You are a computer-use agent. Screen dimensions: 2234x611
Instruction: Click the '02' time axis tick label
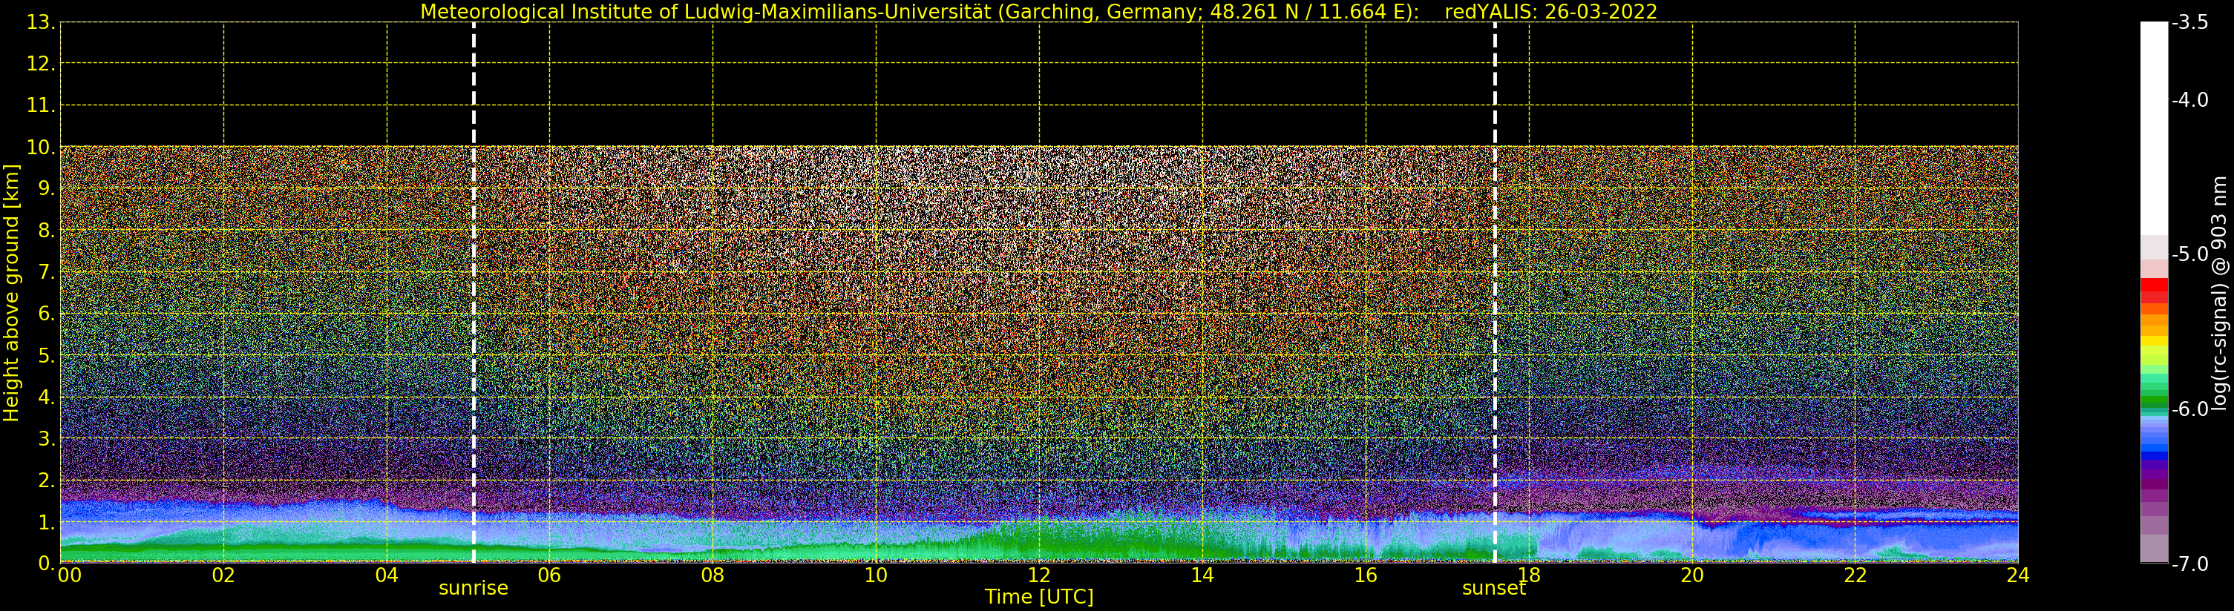click(223, 575)
